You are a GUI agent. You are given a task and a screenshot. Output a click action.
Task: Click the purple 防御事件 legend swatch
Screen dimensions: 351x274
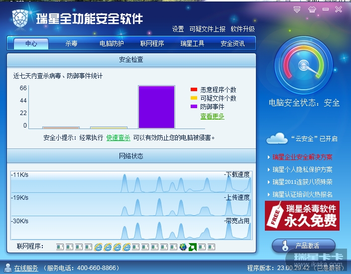pos(194,106)
